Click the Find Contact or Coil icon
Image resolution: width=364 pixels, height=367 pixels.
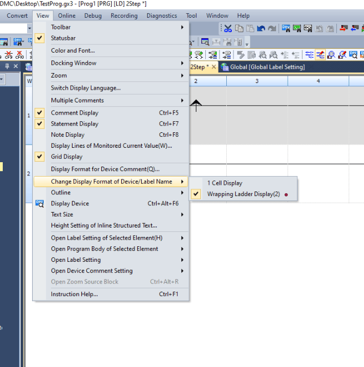(308, 29)
